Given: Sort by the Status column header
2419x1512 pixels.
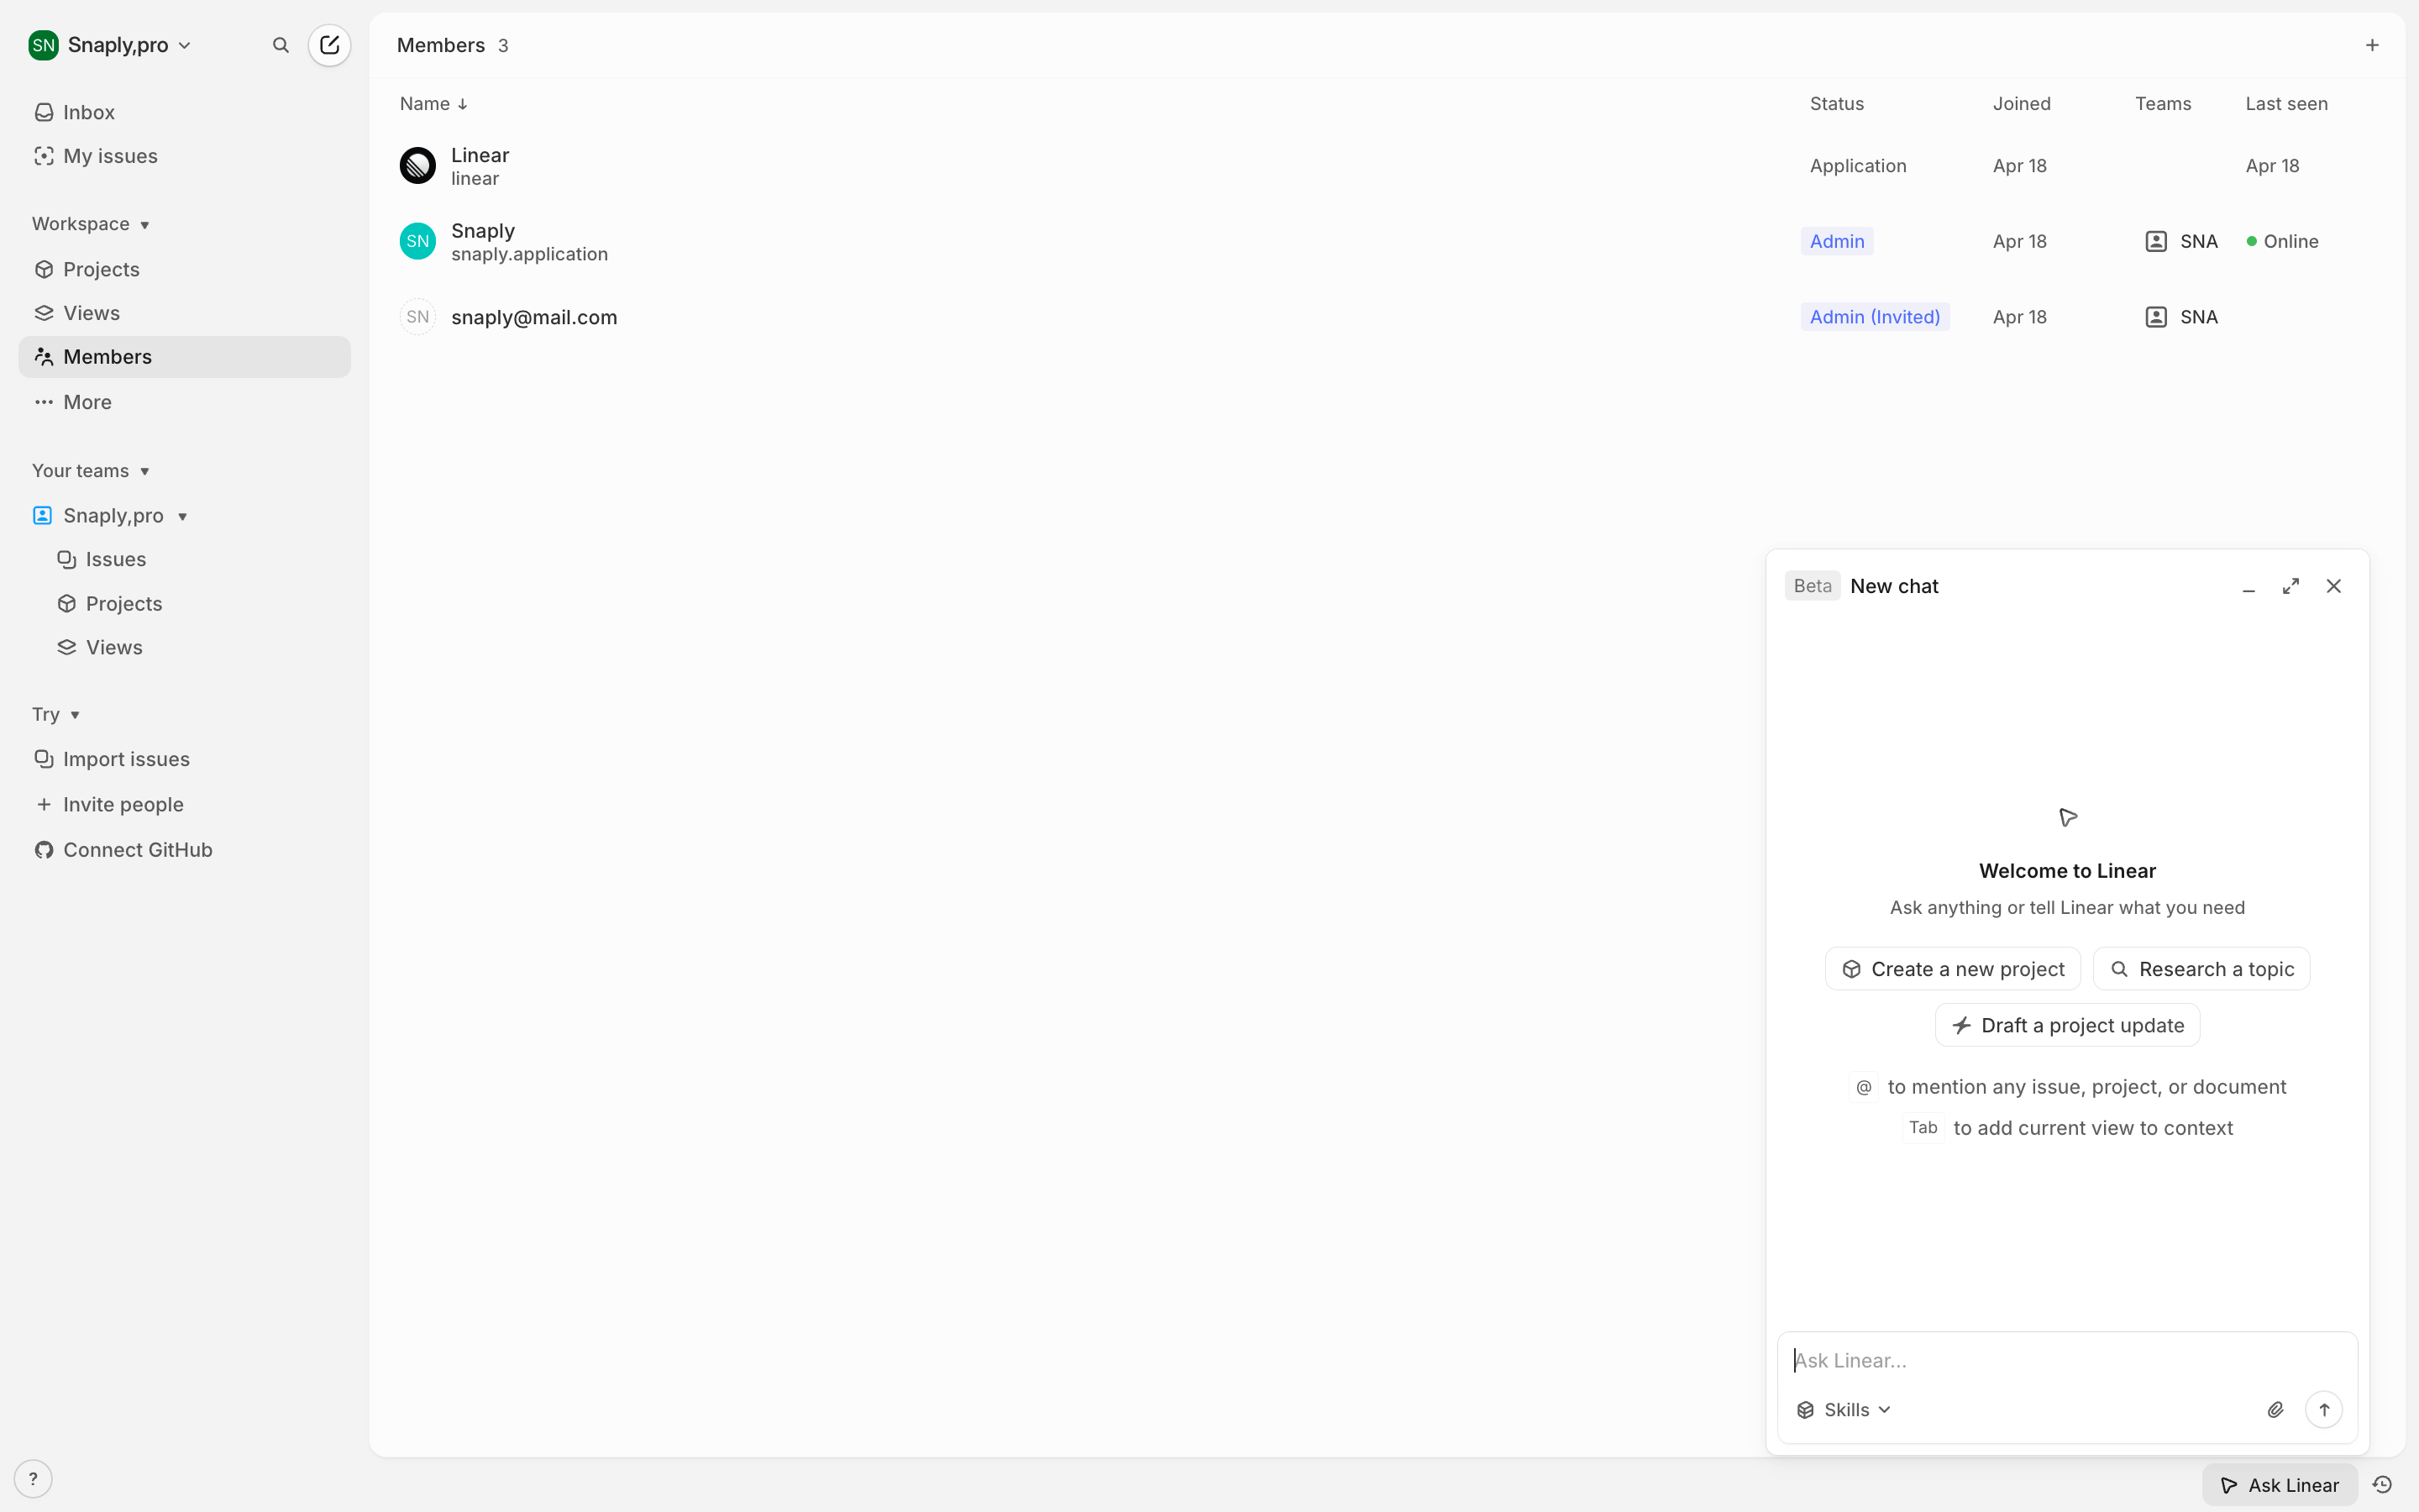Looking at the screenshot, I should pyautogui.click(x=1836, y=104).
